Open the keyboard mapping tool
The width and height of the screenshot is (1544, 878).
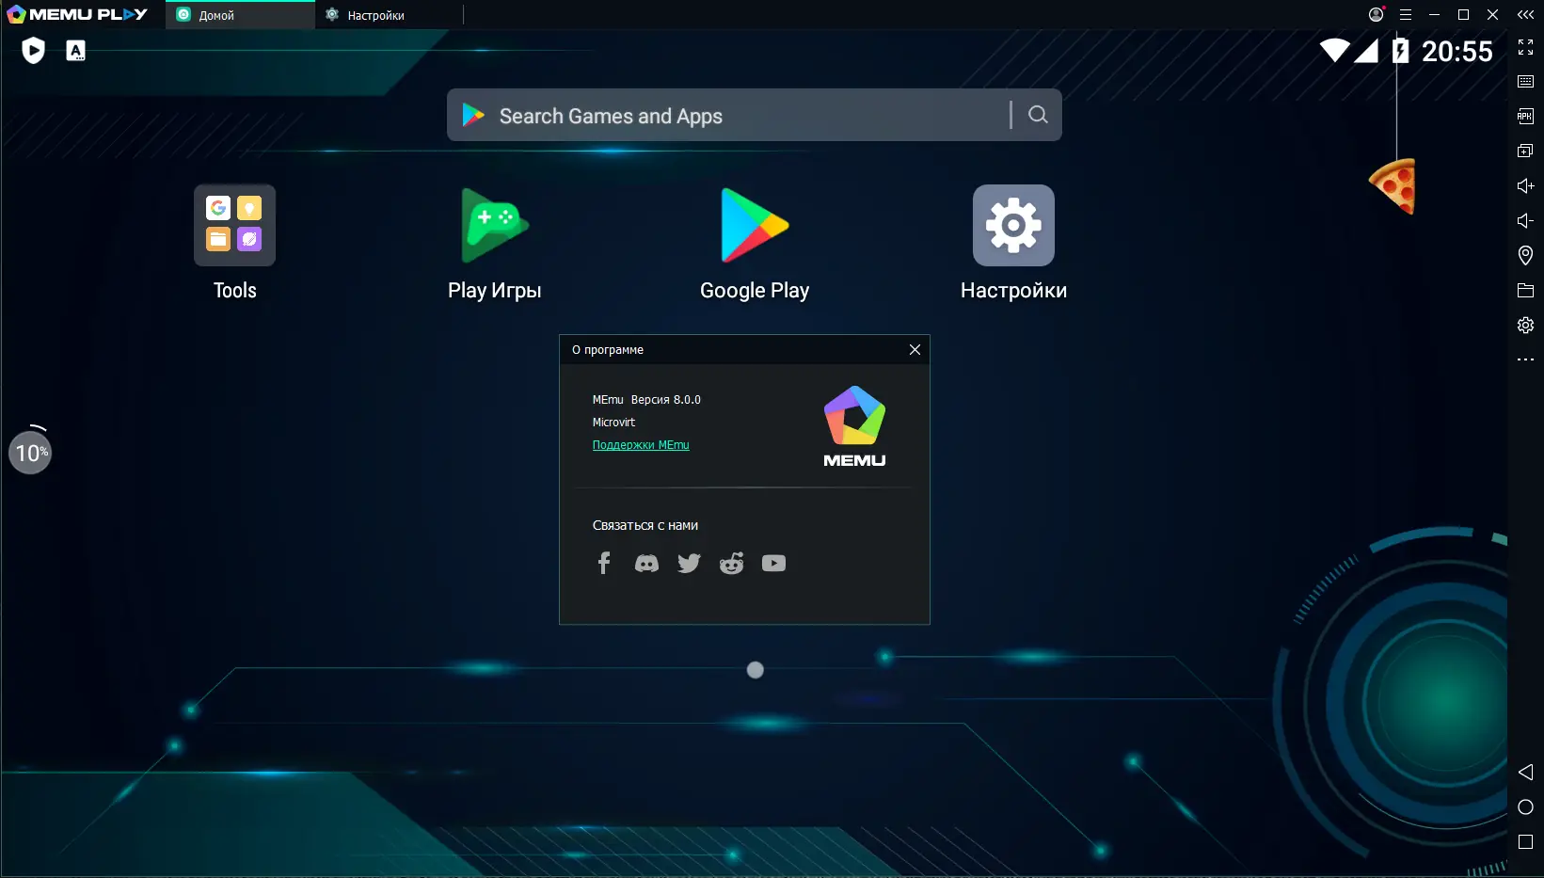[x=1524, y=82]
